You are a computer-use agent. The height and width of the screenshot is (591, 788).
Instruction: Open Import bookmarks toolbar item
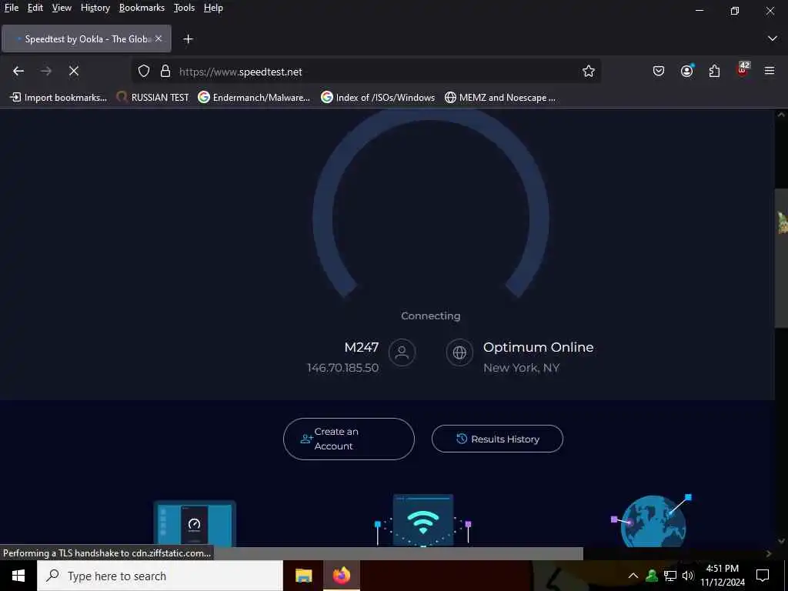58,98
